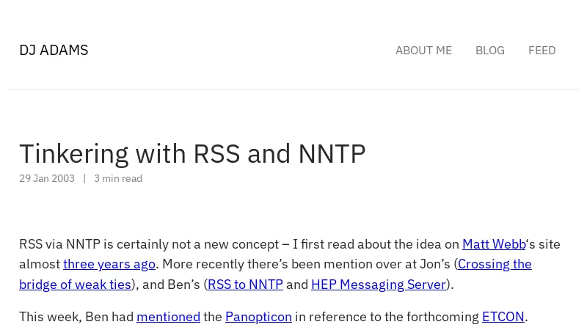Screen dimensions: 587x330
Task: Open the Panopticon link
Action: click(258, 317)
